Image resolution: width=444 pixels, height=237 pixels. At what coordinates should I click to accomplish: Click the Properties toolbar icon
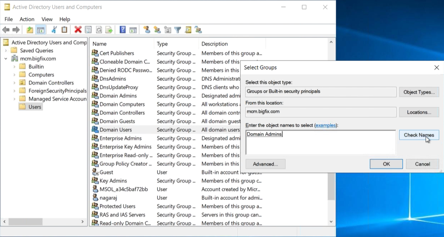88,30
